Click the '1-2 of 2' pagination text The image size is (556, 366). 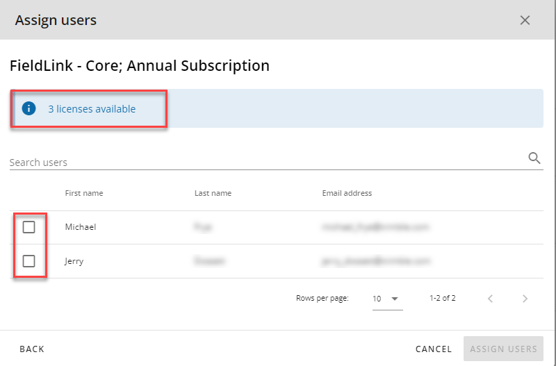(443, 298)
